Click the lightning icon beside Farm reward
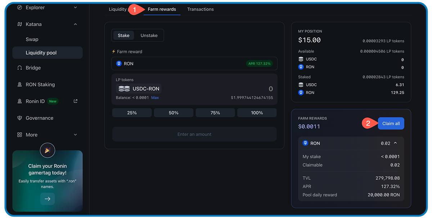The image size is (432, 218). pos(114,51)
